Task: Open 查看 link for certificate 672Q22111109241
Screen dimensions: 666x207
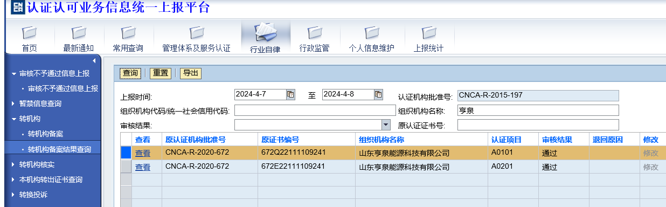Action: click(x=143, y=153)
